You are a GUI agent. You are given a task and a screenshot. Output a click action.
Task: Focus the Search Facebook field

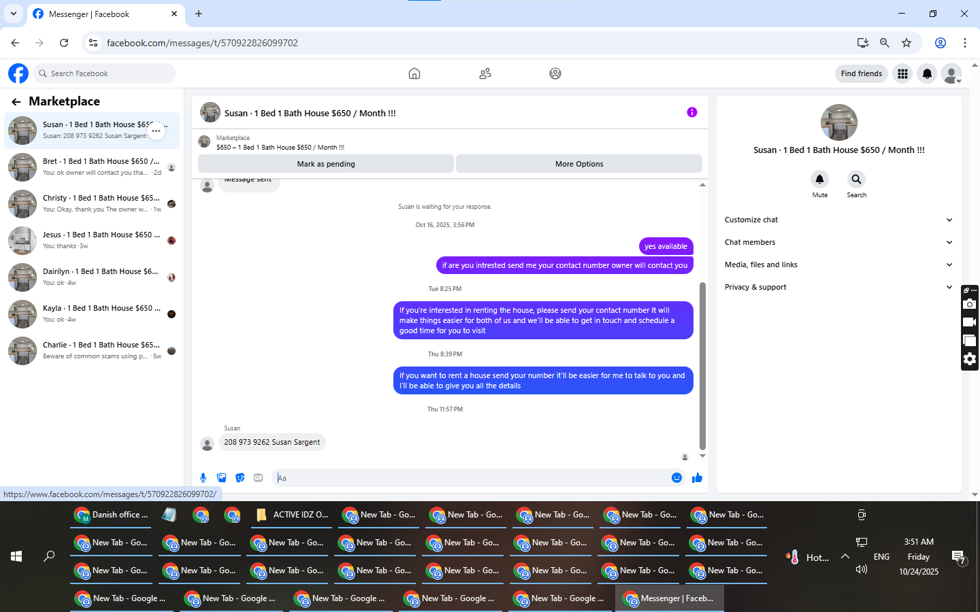click(x=104, y=73)
